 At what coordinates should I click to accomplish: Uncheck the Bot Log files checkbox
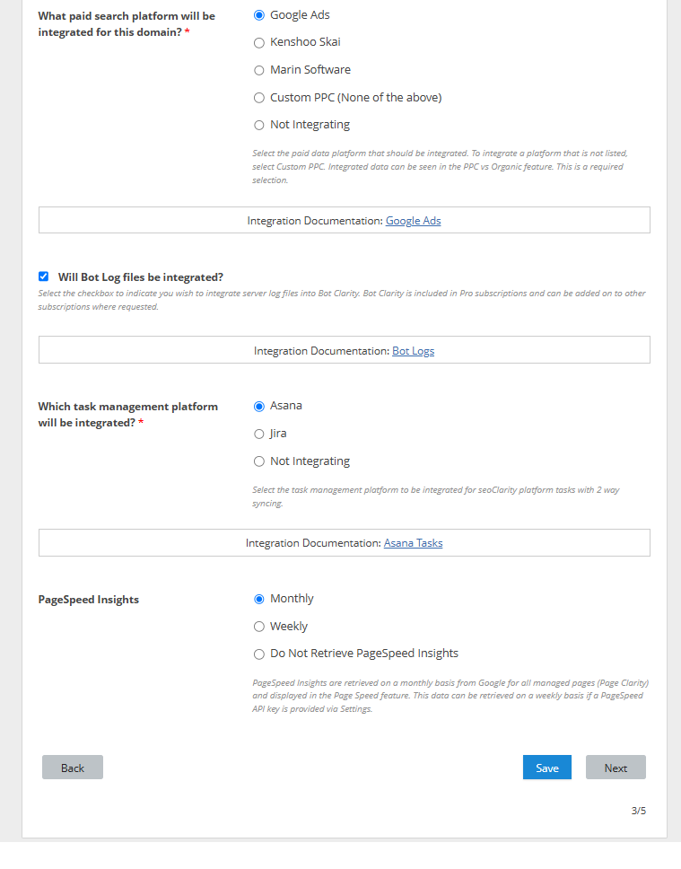[x=43, y=276]
